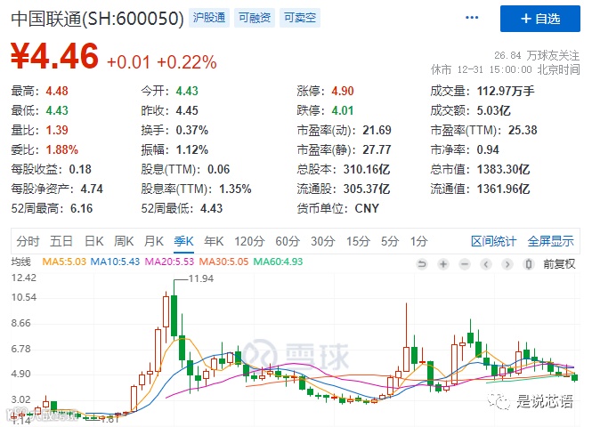Click the 均线 label
The image size is (592, 427).
(21, 262)
